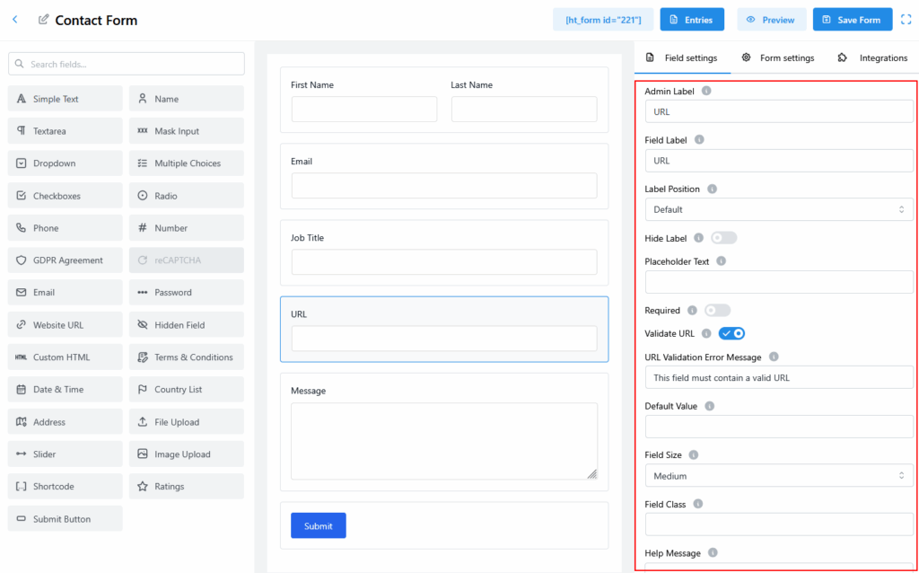Toggle the Hide Label switch
919x573 pixels.
(x=723, y=238)
